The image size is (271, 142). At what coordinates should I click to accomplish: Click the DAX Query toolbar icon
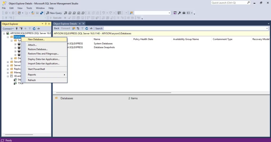coord(83,13)
